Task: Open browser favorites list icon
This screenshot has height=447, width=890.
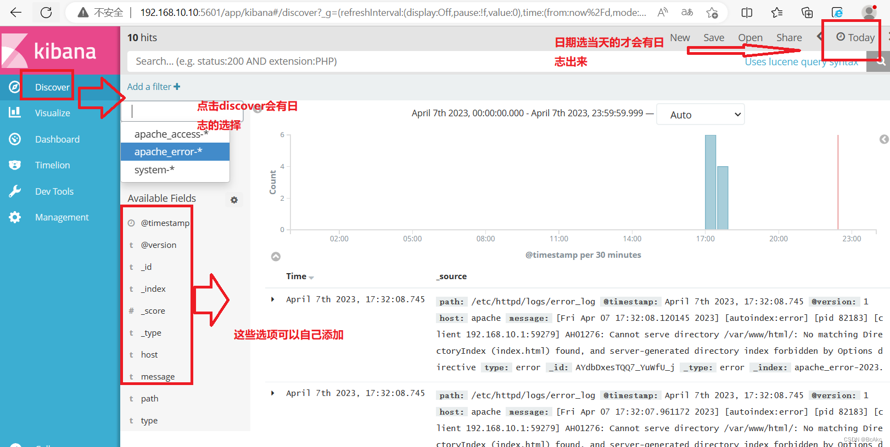Action: click(x=777, y=12)
